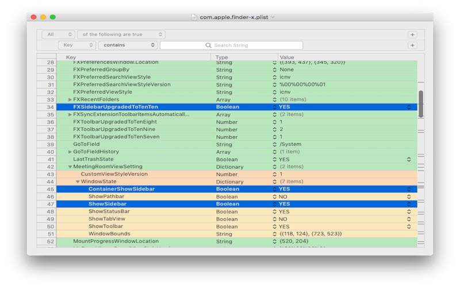
Task: Change type stepper for FXPreferredViewStyle
Action: pos(275,92)
